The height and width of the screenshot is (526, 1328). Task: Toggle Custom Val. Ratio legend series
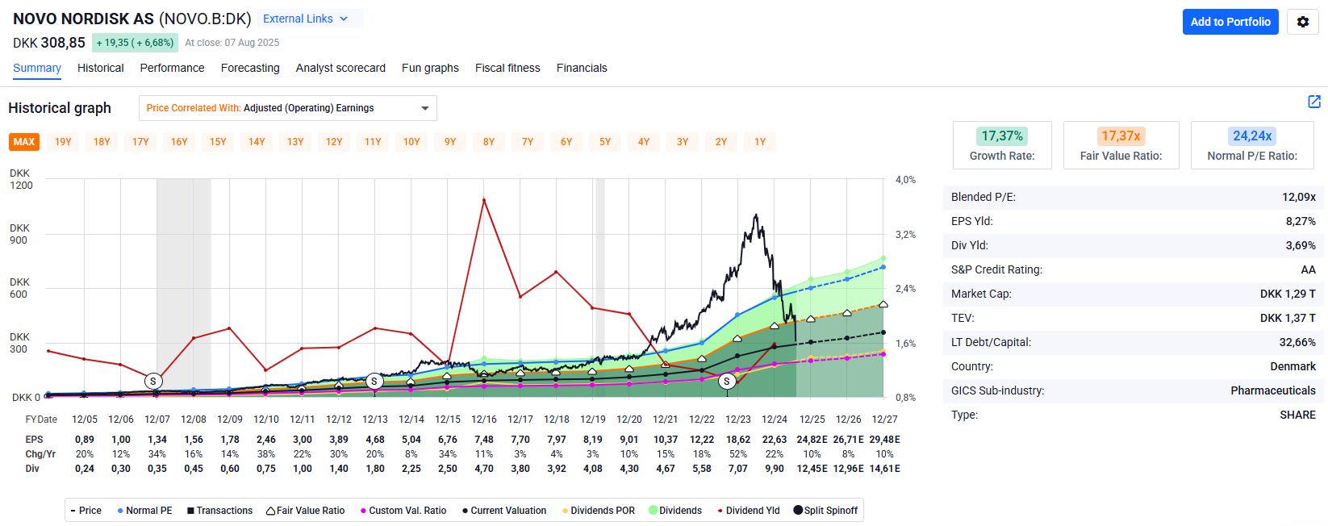point(403,511)
